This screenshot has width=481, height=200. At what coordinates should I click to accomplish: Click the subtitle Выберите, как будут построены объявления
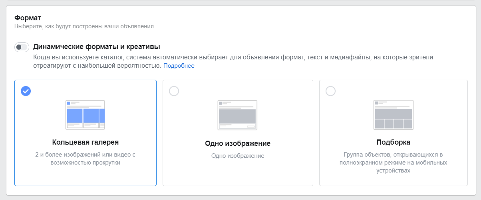(x=84, y=27)
